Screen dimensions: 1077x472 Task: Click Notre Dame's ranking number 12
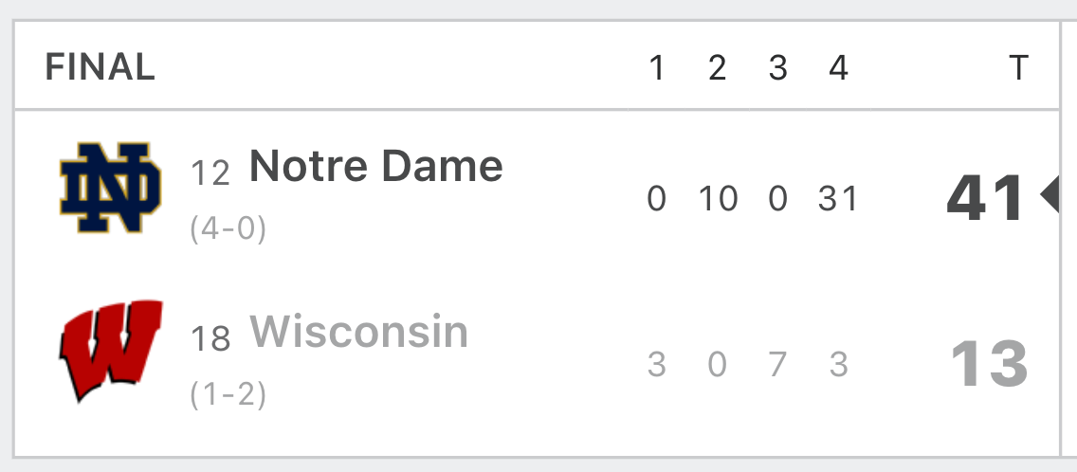click(x=210, y=173)
